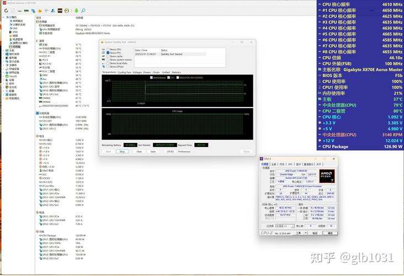Open the 已选择 processor dropdown in CPU-Z
Image resolution: width=404 pixels, height=276 pixels.
tap(285, 226)
